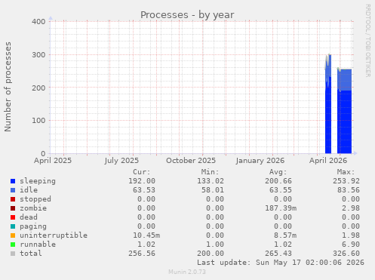Click the 'Avg:' column header

tap(278, 172)
